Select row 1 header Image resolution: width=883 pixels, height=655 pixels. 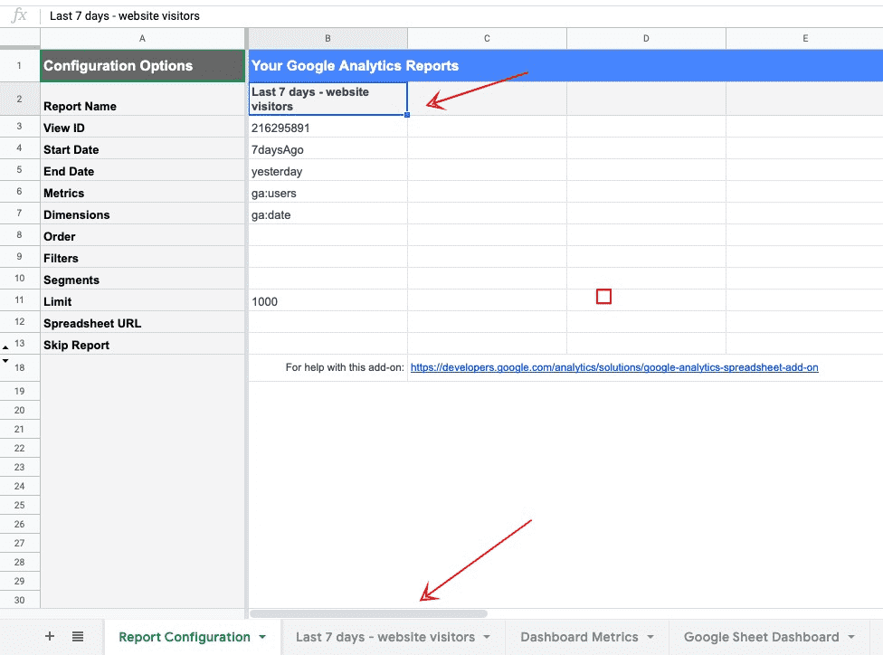pos(20,65)
